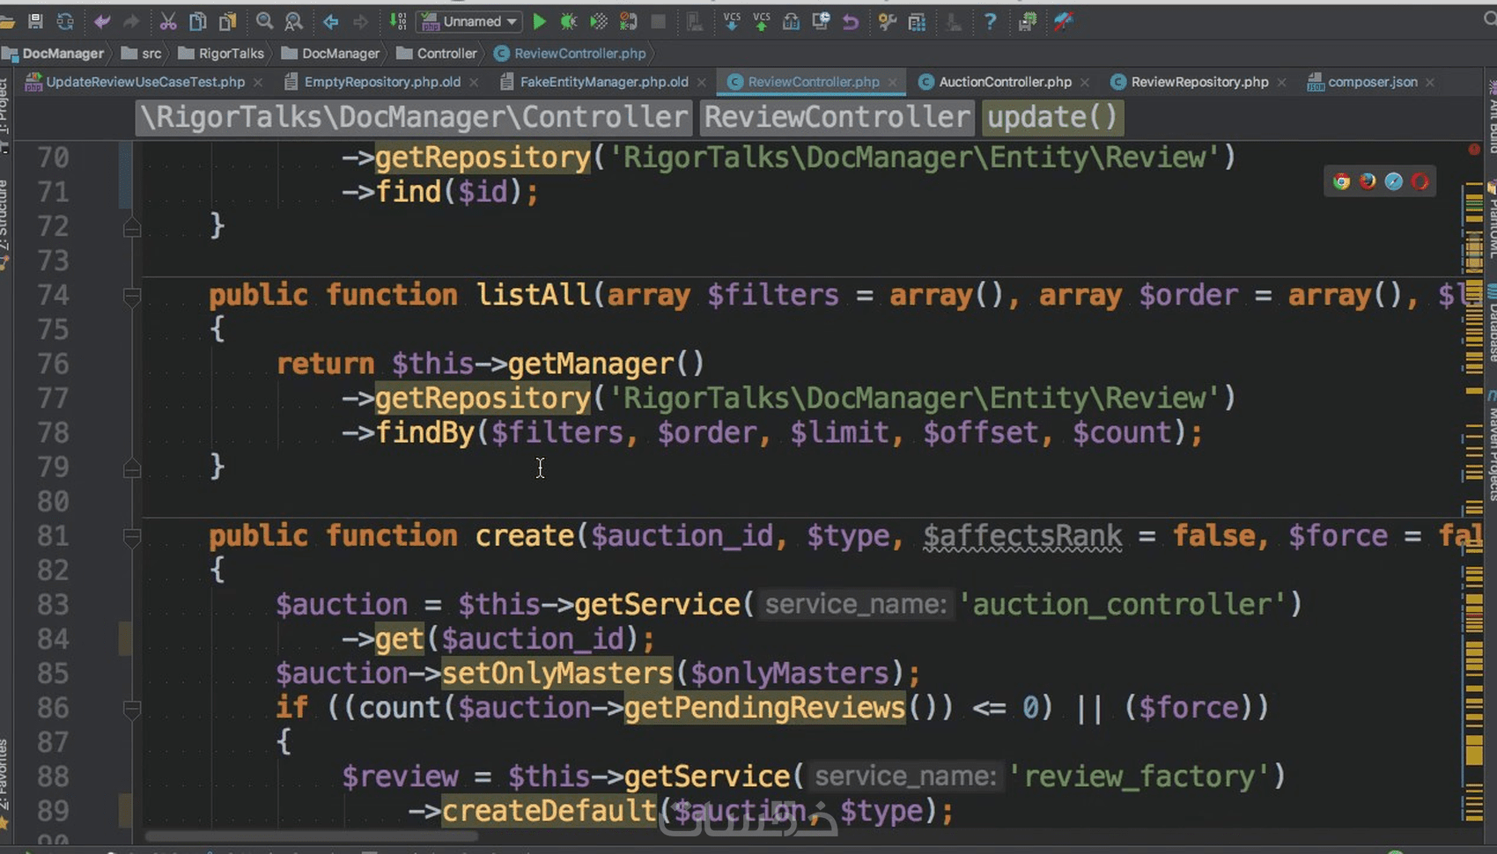Open Help via the question mark icon
The image size is (1497, 854).
click(990, 21)
